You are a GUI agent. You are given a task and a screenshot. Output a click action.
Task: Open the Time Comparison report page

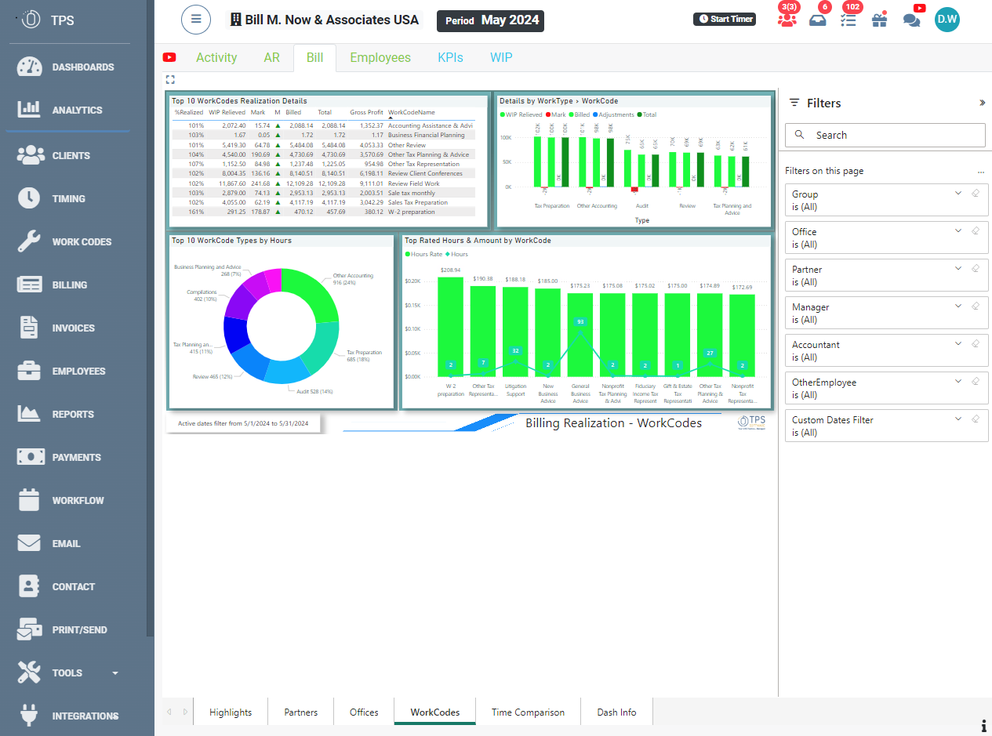[x=528, y=712]
